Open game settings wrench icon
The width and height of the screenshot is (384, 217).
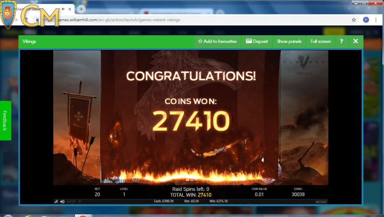coord(56,202)
